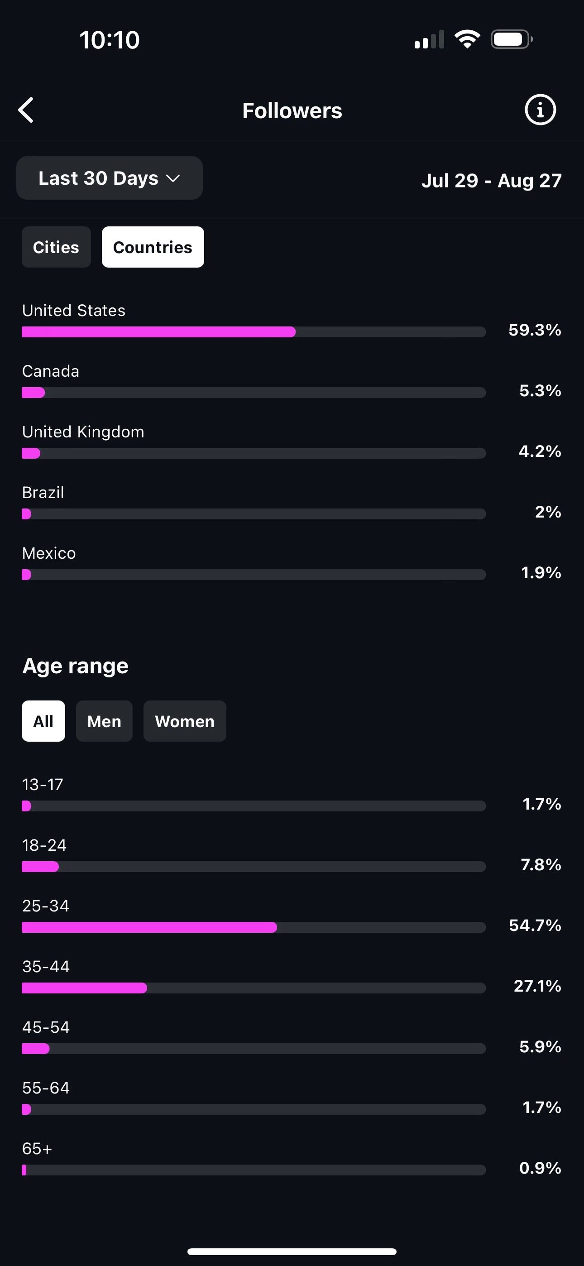Tap the battery status icon
Viewport: 584px width, 1266px height.
pyautogui.click(x=512, y=39)
